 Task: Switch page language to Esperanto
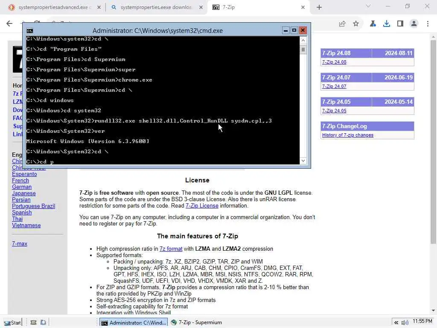(x=24, y=174)
